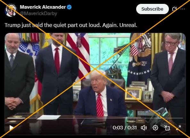Viewport: 190px width, 138px height.
Task: Open the tweet by clicking its text
Action: pyautogui.click(x=71, y=25)
